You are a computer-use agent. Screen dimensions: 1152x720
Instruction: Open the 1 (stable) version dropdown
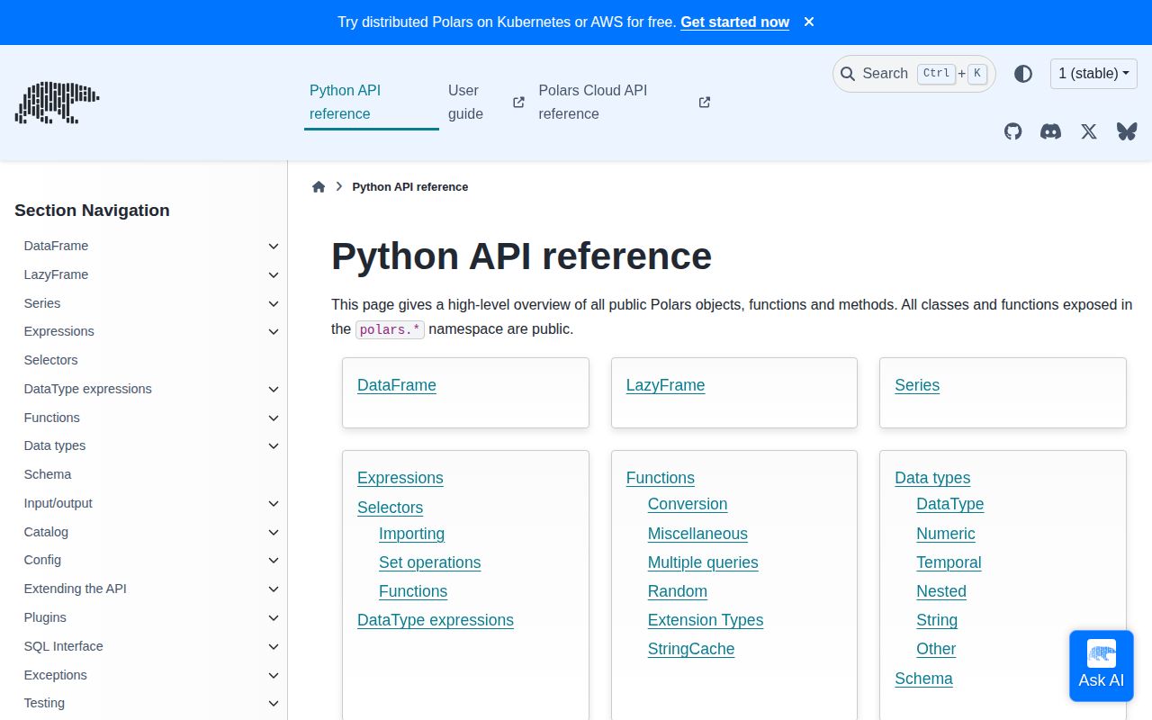[x=1093, y=74]
